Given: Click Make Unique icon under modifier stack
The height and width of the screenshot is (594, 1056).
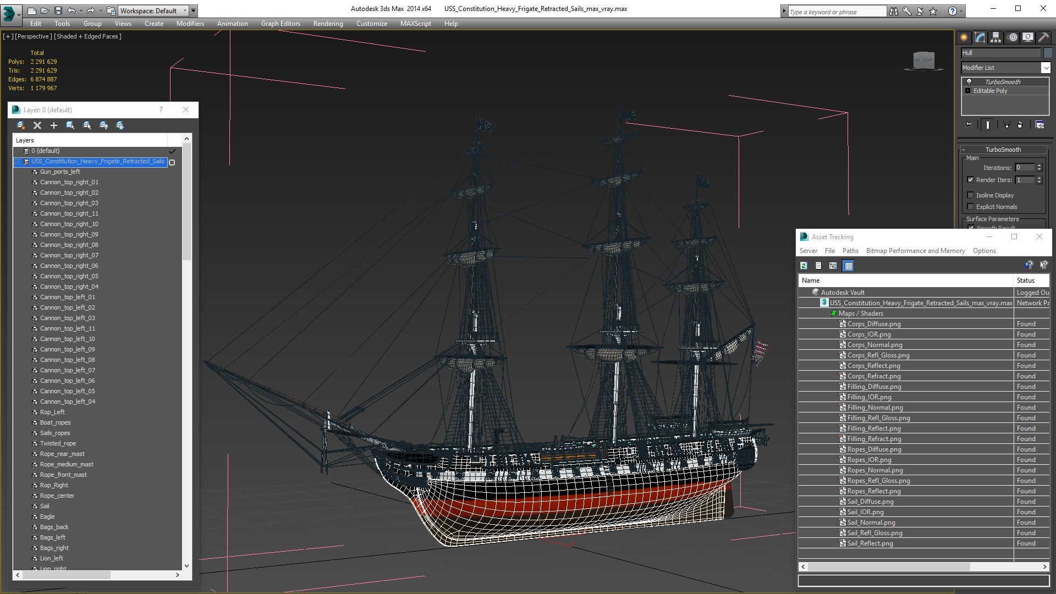Looking at the screenshot, I should (1007, 125).
